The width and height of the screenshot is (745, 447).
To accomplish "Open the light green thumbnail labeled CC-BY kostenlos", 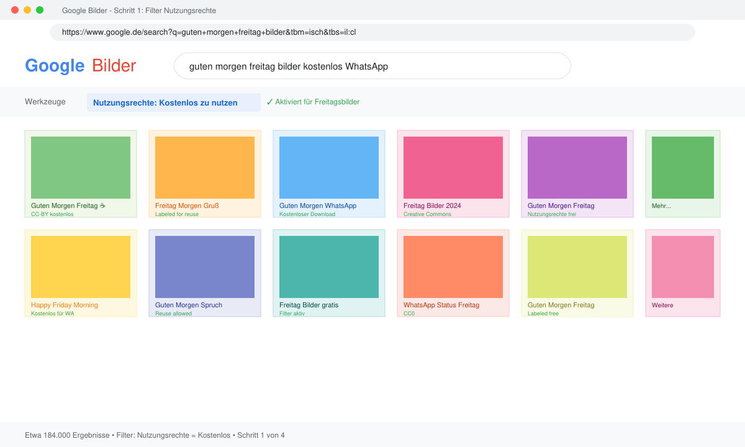I will 81,168.
